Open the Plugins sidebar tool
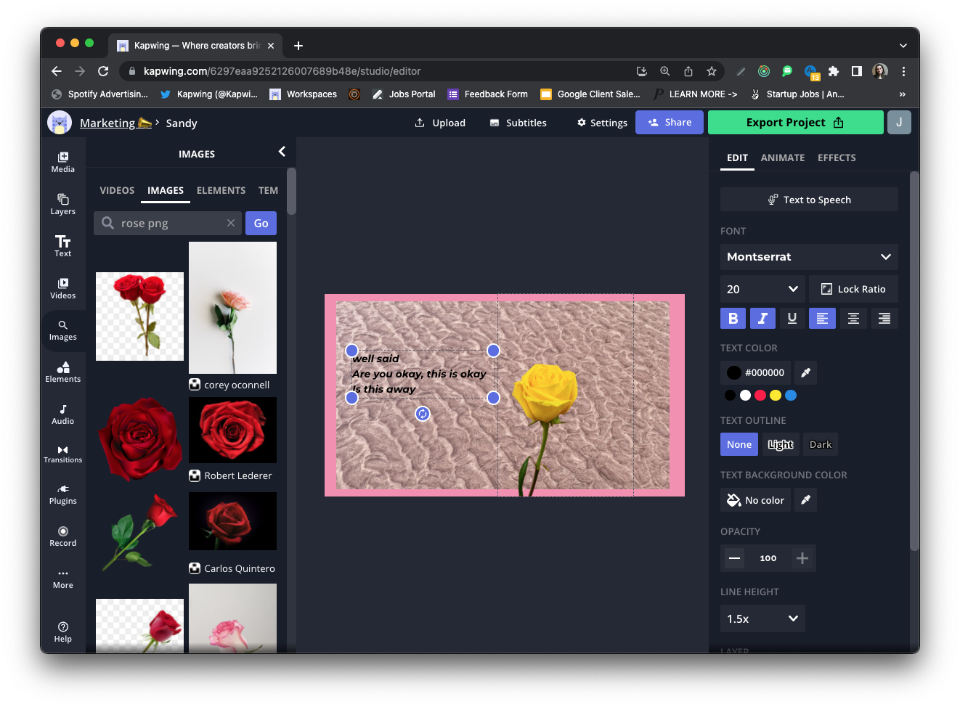This screenshot has width=960, height=707. pyautogui.click(x=63, y=494)
